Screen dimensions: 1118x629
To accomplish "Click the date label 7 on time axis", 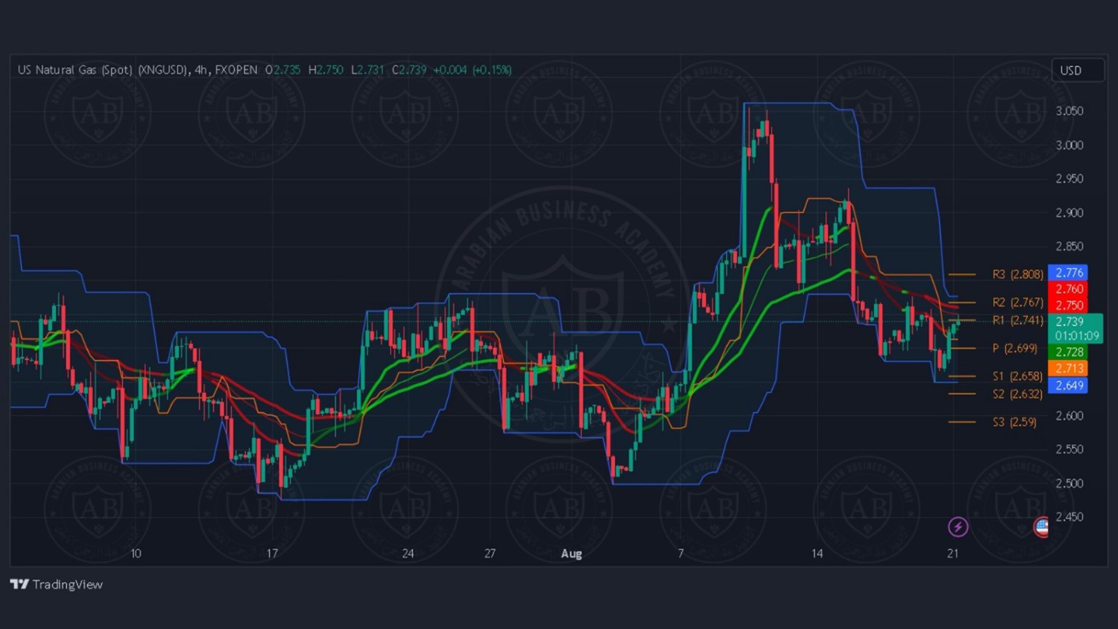I will (680, 554).
